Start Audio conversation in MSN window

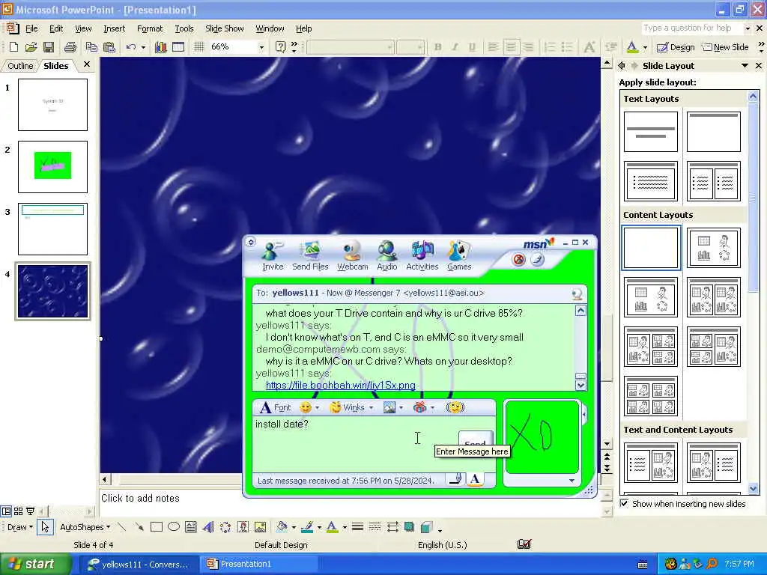point(387,256)
